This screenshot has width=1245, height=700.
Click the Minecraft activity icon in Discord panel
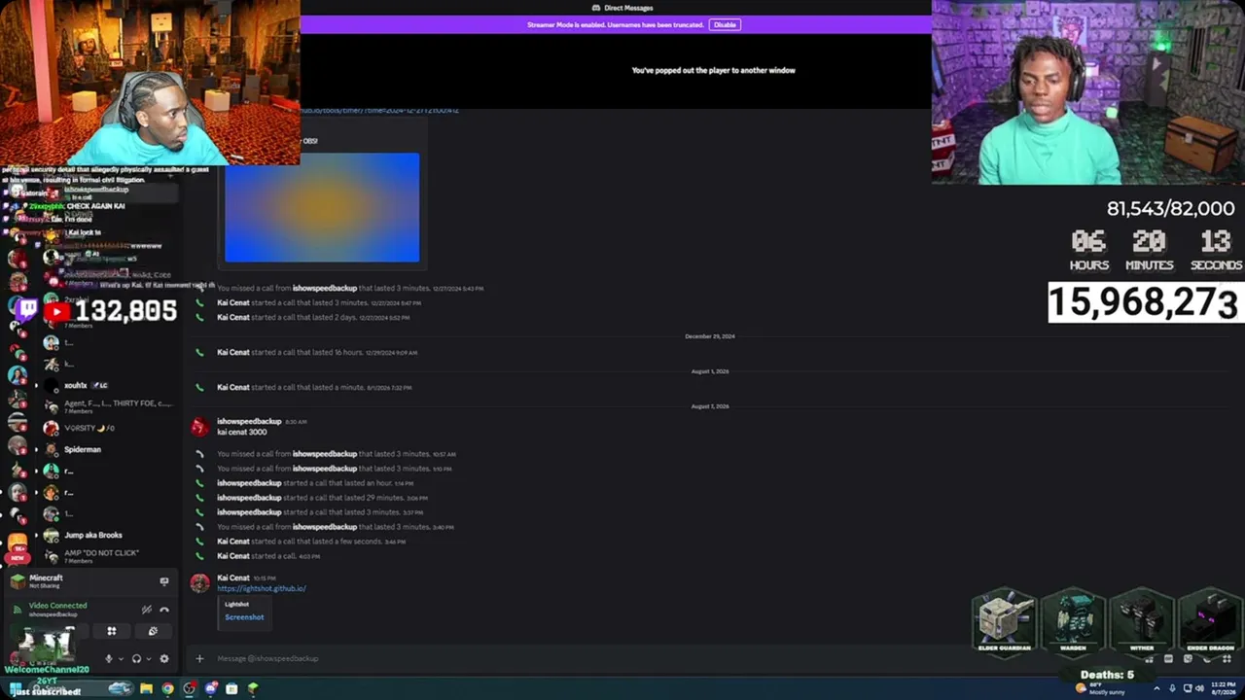click(x=18, y=581)
